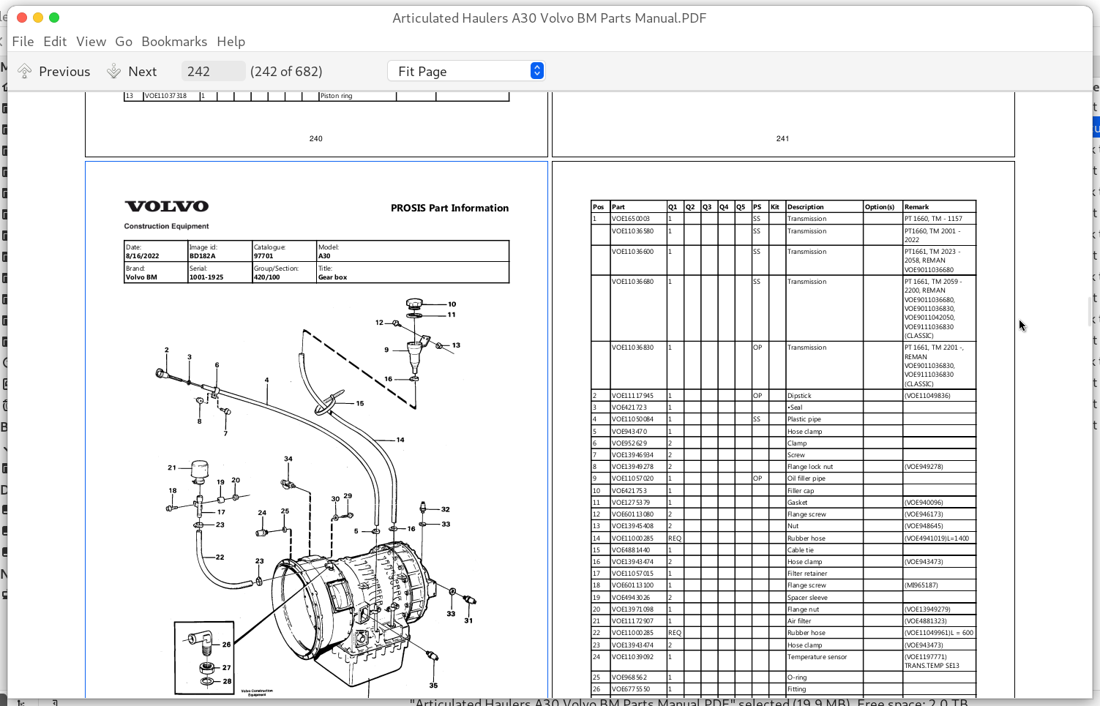This screenshot has height=706, width=1100.
Task: Click the yellow minimize window icon
Action: pos(37,17)
